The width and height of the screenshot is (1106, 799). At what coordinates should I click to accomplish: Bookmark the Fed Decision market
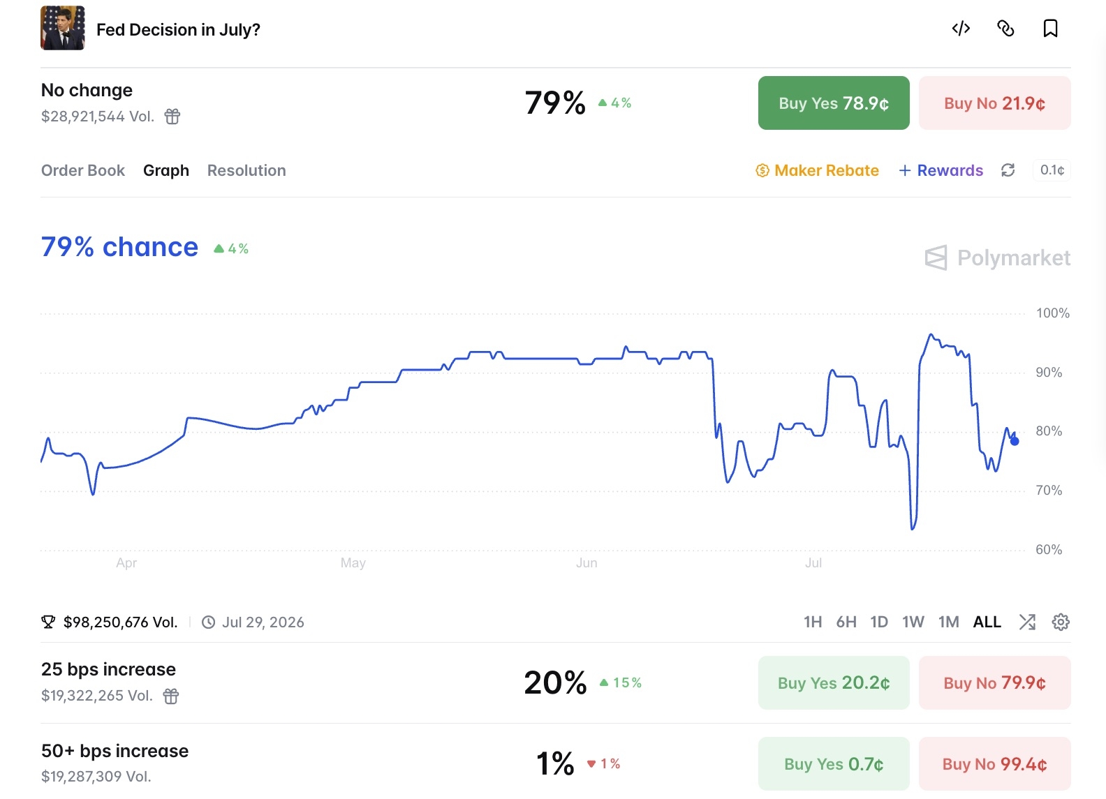coord(1050,29)
